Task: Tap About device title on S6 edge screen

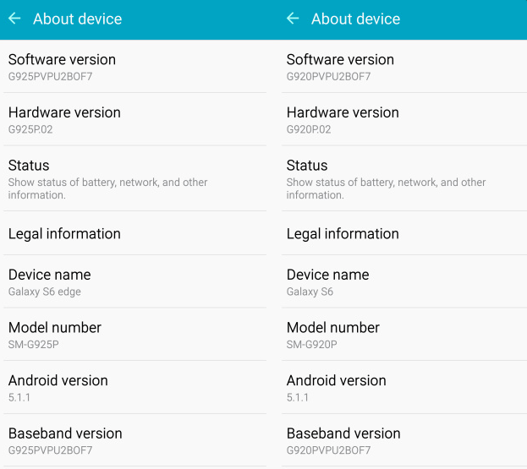Action: coord(77,19)
